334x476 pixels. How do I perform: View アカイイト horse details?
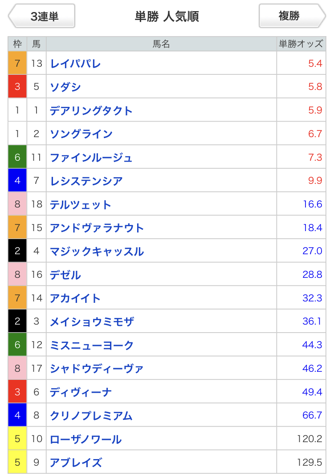tap(75, 298)
